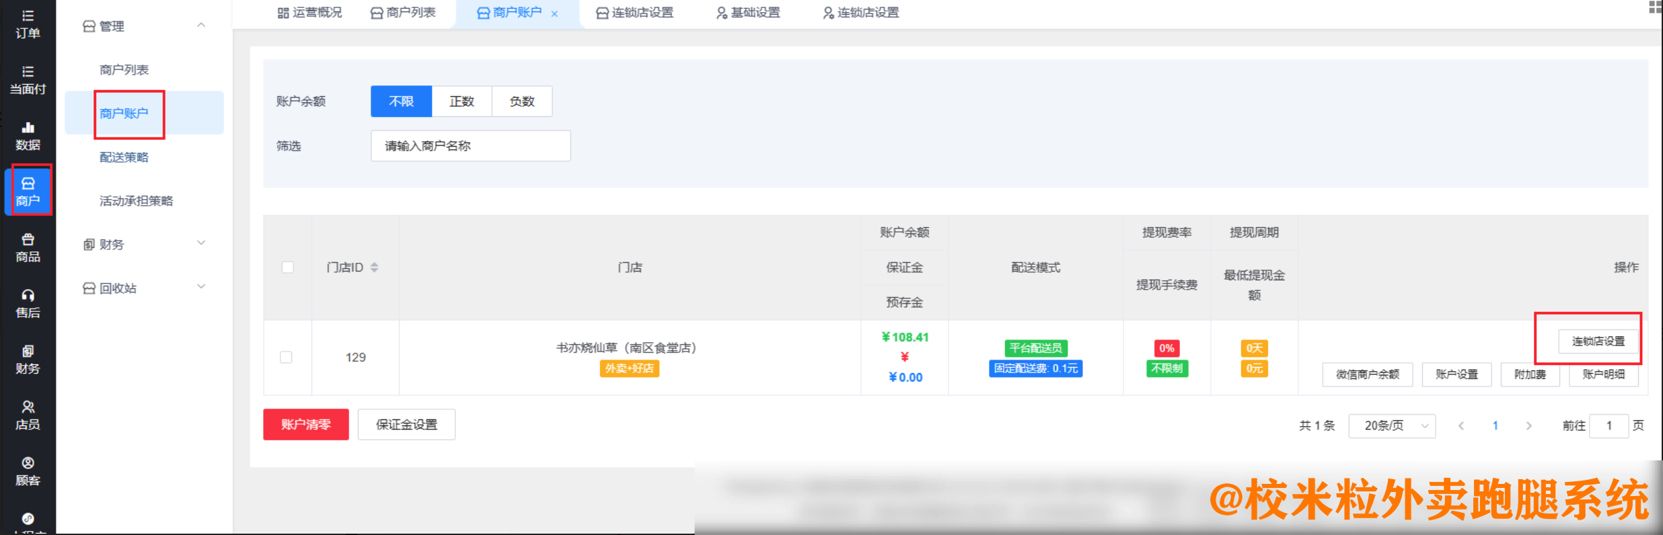Sort by 门店ID arrows

tap(374, 267)
